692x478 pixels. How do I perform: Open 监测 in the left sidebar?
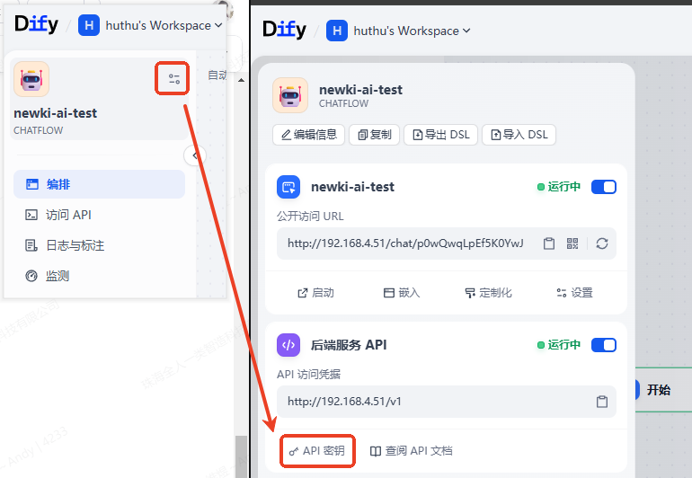pos(99,276)
